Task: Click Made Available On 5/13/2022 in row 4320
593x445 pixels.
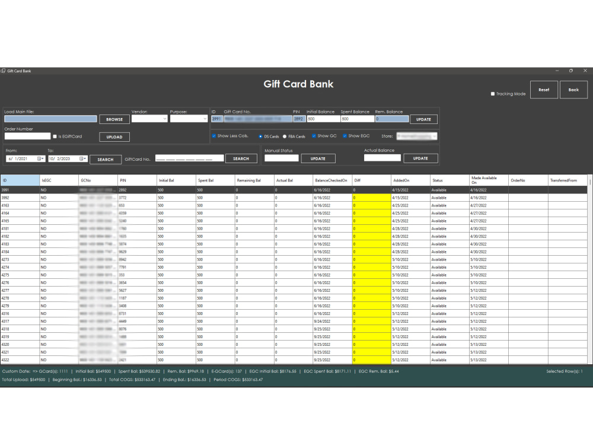Action: click(489, 344)
